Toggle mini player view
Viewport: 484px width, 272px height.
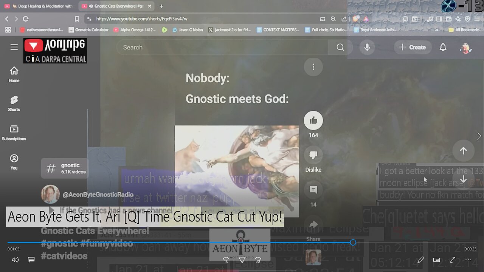point(436,260)
